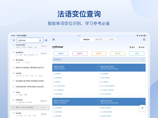The width and height of the screenshot is (158, 118).
Task: Collapse sidebar with the panel toggle icon
Action: pos(54,40)
